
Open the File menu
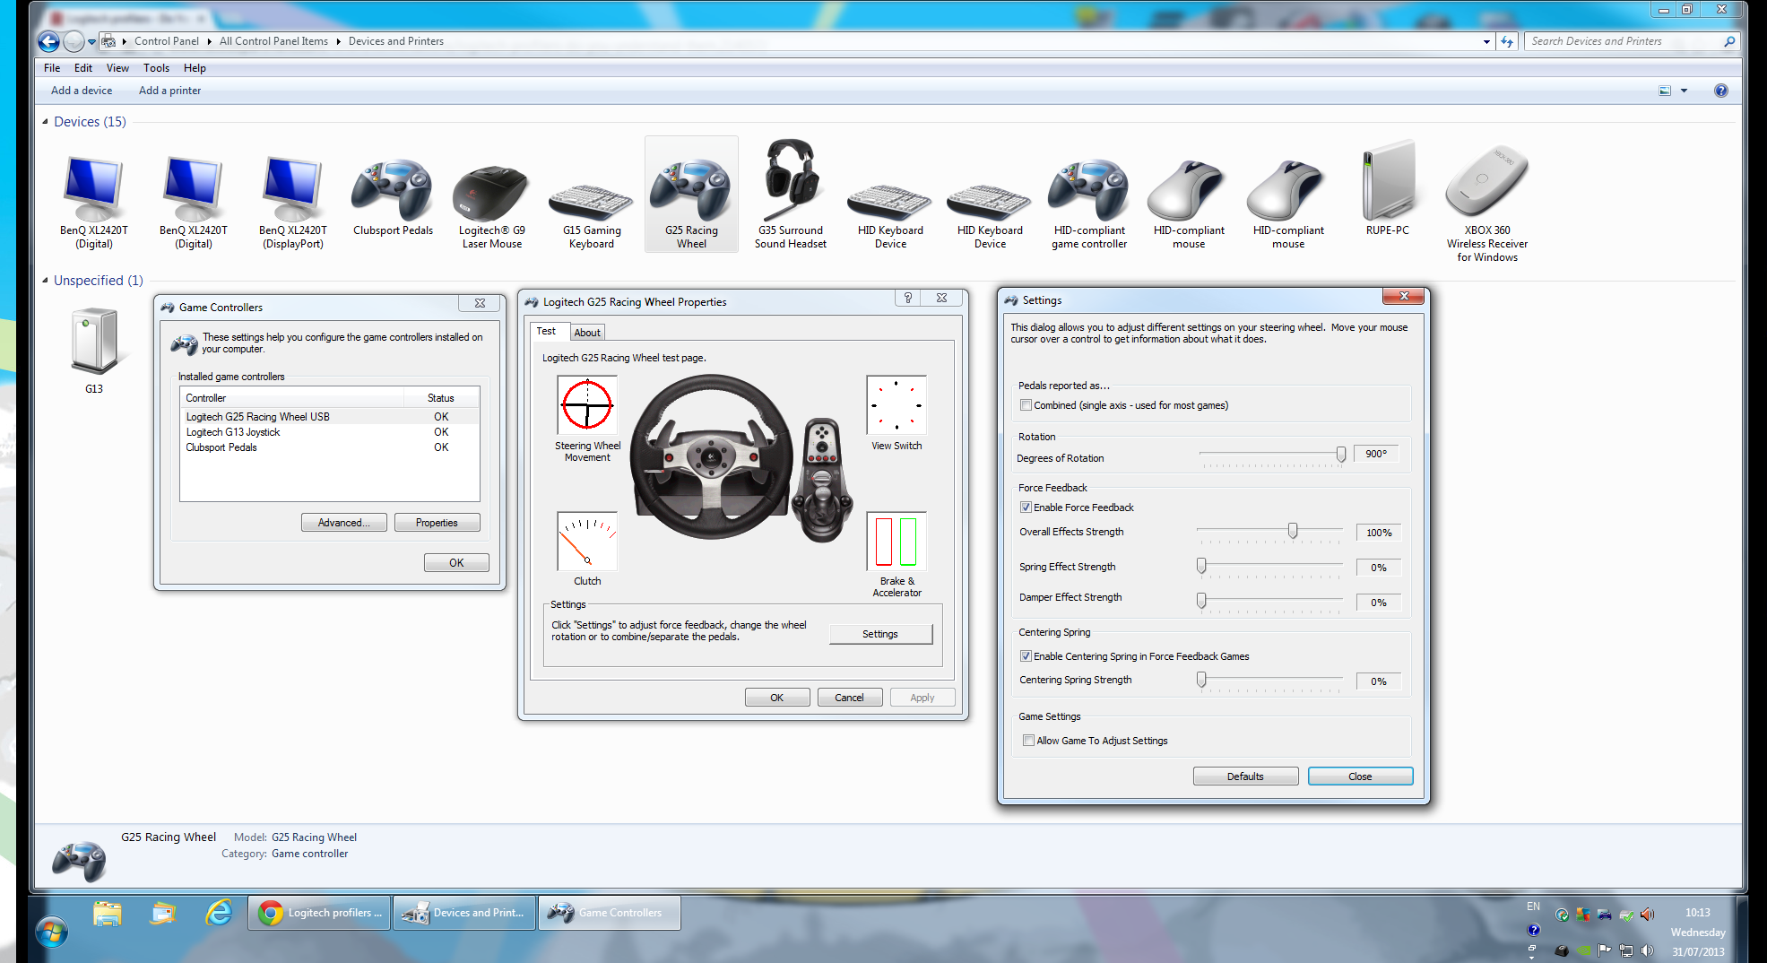coord(52,68)
